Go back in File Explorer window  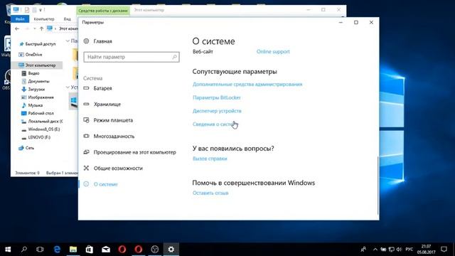tap(17, 28)
